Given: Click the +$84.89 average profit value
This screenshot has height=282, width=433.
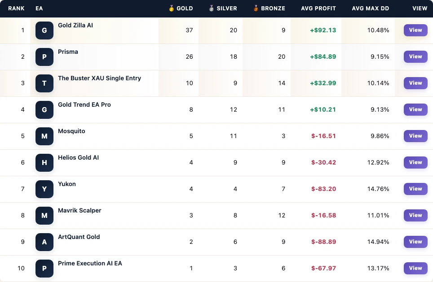Looking at the screenshot, I should 323,57.
